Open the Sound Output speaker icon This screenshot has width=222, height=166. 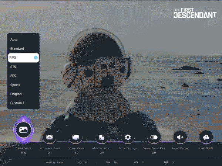(180, 137)
